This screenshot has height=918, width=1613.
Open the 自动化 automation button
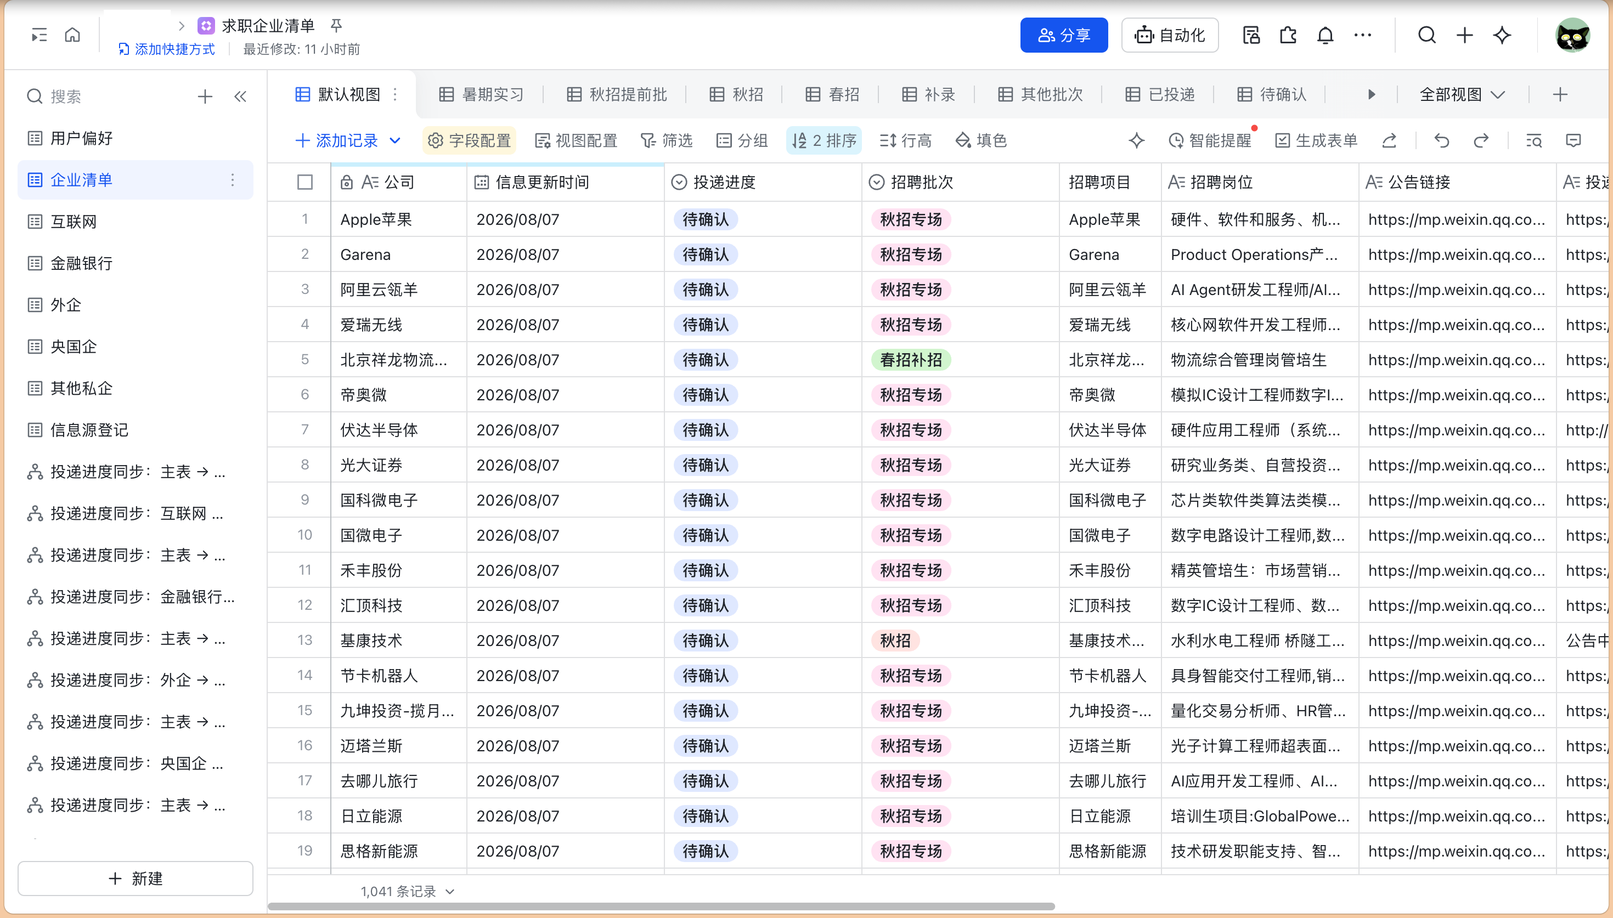click(1170, 35)
